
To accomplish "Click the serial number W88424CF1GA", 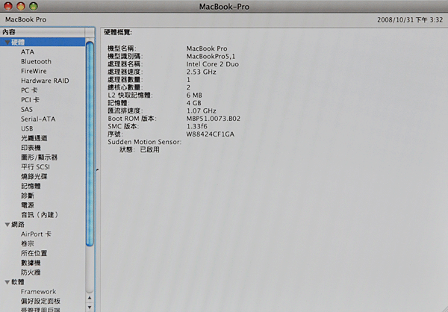I will click(x=211, y=134).
